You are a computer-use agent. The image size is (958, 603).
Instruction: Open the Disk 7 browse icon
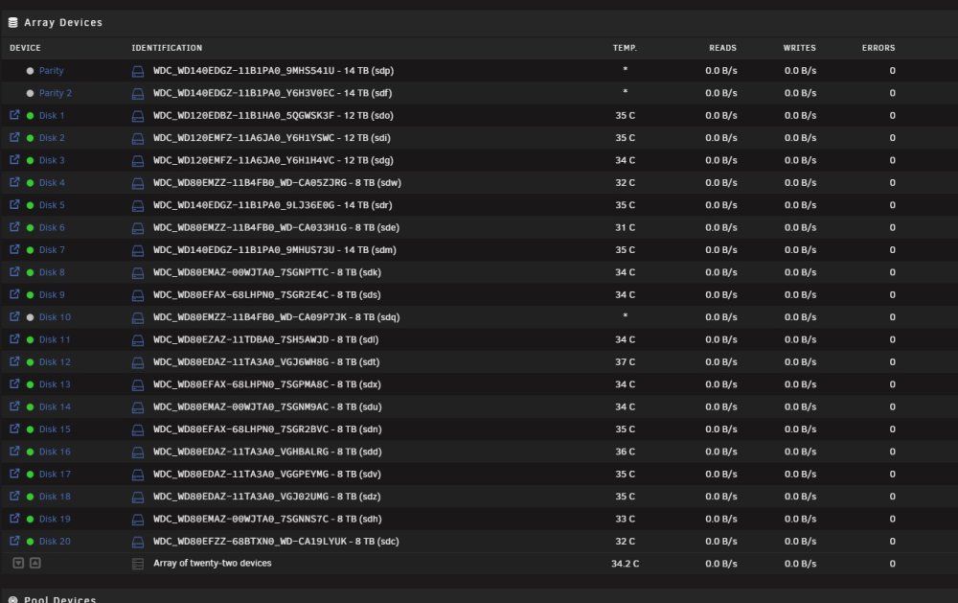14,249
